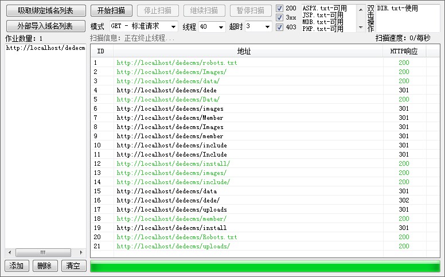Select ASPX.txt-可用 dictionary entry
Viewport: 445px width, 277px height.
tap(325, 8)
